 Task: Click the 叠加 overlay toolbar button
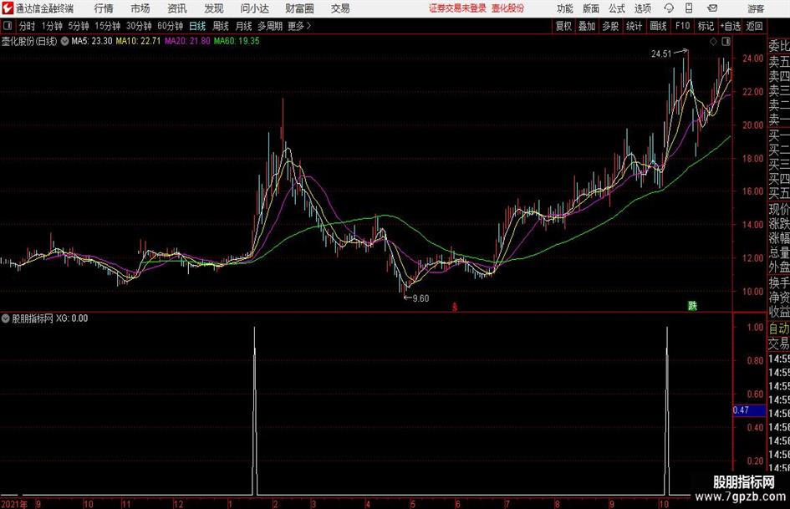(587, 26)
